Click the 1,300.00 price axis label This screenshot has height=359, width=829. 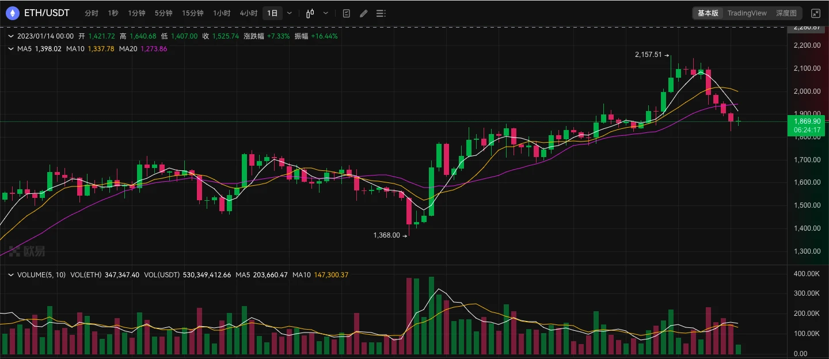807,251
